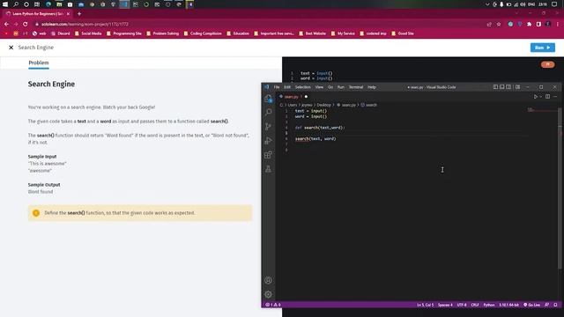Select Python interpreter 3.10.1 64-bit
Image resolution: width=564 pixels, height=317 pixels.
509,305
